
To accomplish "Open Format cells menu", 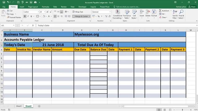I will tap(154, 14).
